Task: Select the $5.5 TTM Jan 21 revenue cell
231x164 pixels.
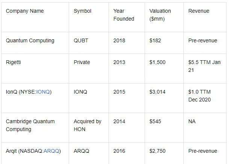Action: click(204, 66)
